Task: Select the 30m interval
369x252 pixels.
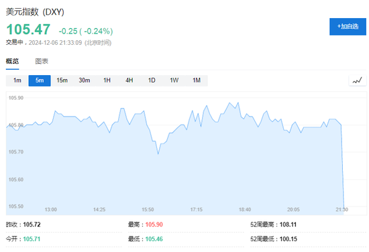Action: tap(85, 80)
